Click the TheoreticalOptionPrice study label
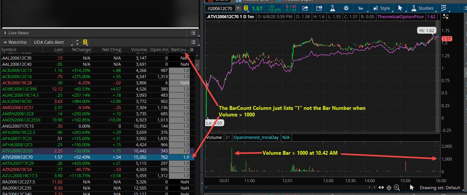 click(400, 17)
